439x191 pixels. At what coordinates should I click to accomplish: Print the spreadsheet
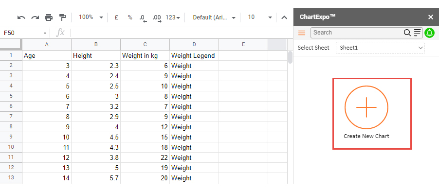[x=49, y=17]
